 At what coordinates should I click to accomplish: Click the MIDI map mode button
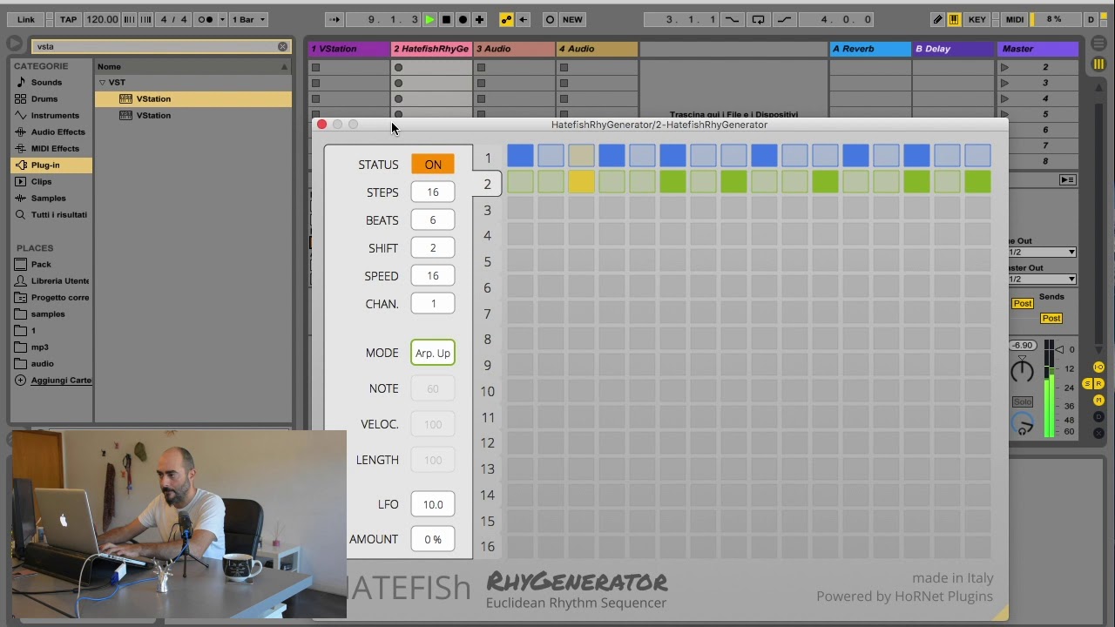click(1015, 19)
